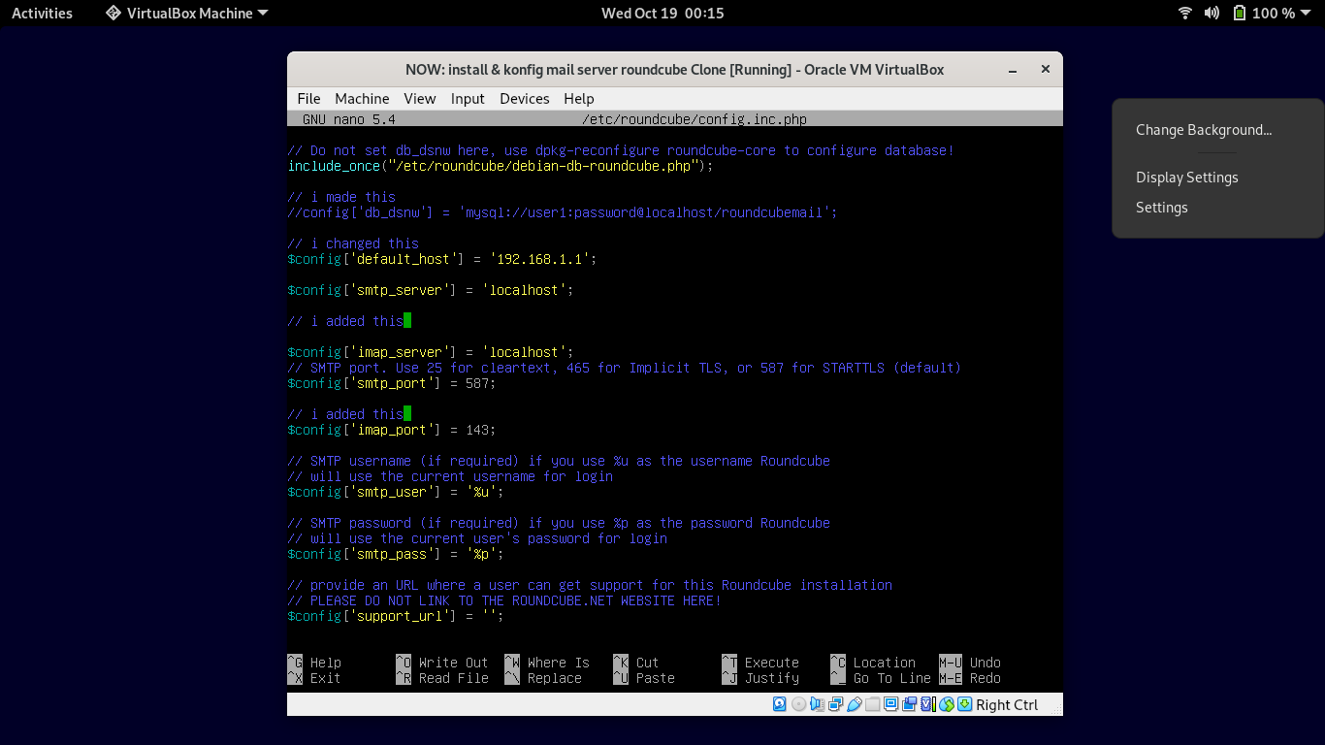
Task: Click the hard disk activity indicator icon
Action: 780,705
